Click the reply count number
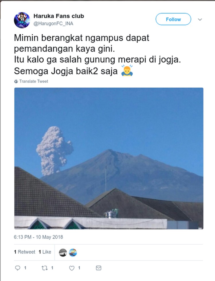 coord(25,268)
